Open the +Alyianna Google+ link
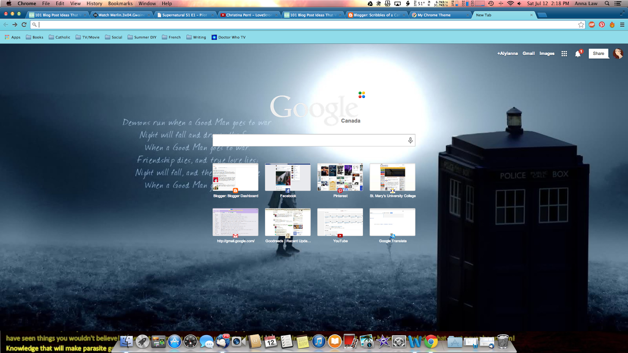 (x=508, y=54)
